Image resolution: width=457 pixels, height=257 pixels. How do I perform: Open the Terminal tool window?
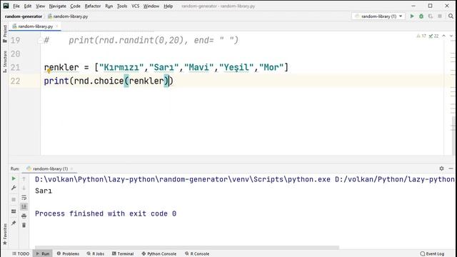123,253
